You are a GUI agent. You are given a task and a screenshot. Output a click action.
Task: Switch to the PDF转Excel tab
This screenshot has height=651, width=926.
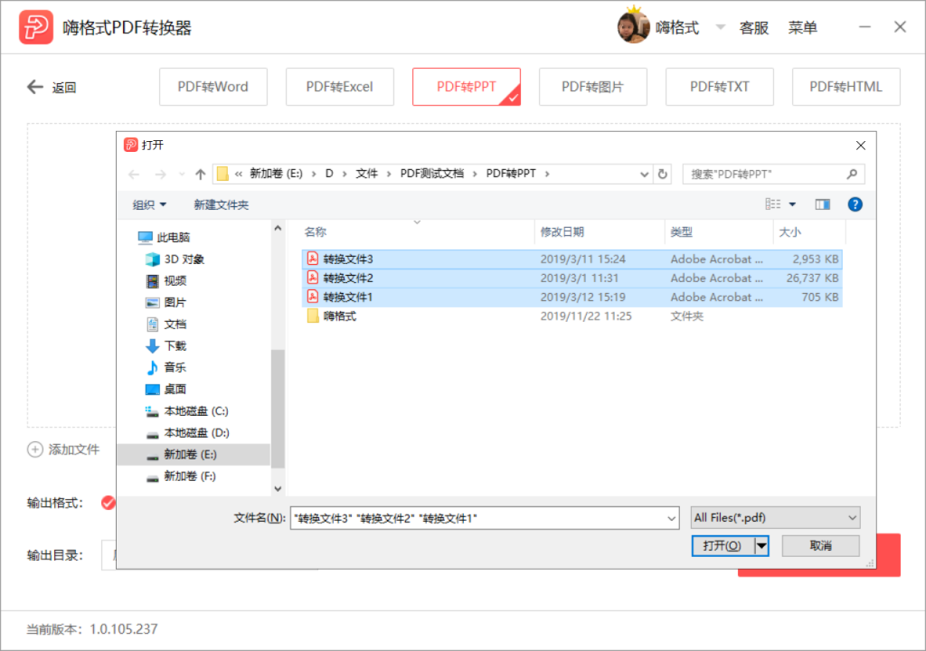[340, 87]
